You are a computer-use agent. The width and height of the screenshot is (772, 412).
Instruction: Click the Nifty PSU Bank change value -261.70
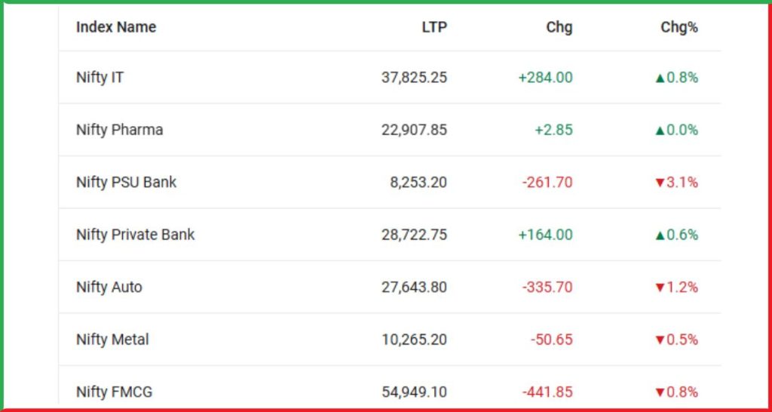click(547, 182)
